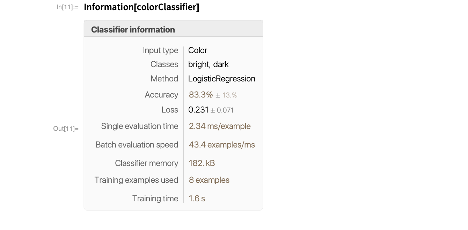Click the Batch evaluation speed label
Image resolution: width=468 pixels, height=230 pixels.
tap(137, 145)
